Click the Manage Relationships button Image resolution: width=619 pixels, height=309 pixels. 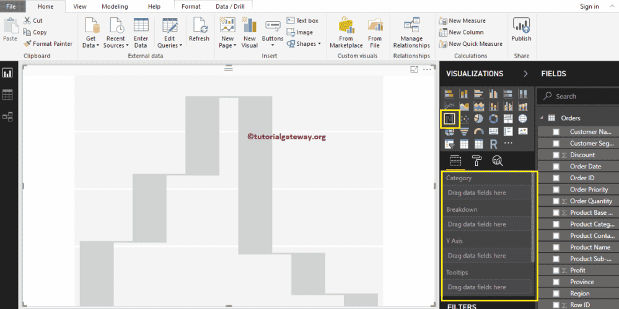click(x=411, y=33)
